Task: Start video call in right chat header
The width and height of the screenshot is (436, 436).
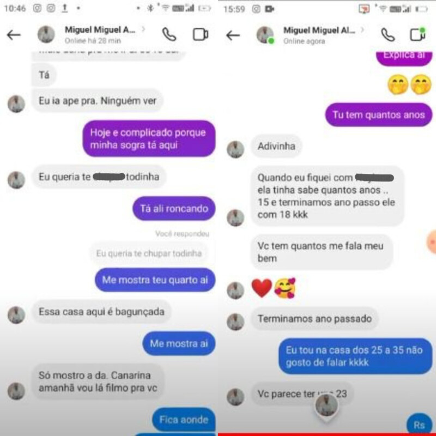Action: tap(418, 35)
